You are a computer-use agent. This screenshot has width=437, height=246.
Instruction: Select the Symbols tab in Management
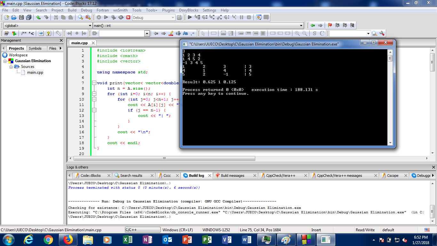pyautogui.click(x=35, y=48)
